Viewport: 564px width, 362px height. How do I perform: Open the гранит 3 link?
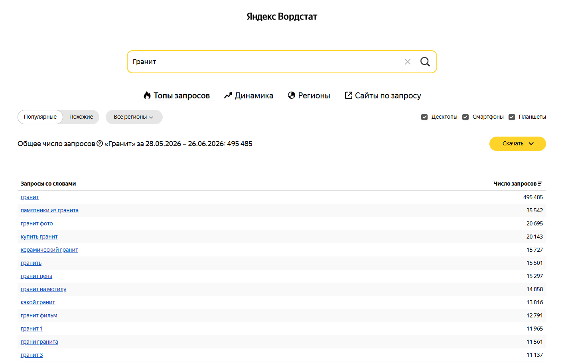[x=32, y=355]
